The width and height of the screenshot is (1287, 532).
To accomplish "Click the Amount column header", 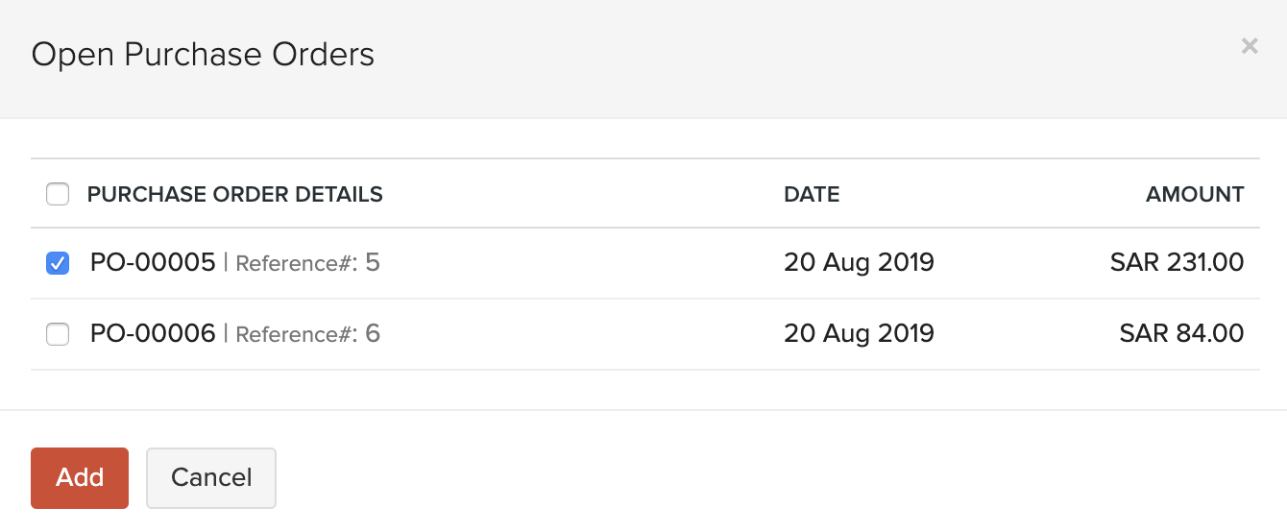I will 1195,195.
